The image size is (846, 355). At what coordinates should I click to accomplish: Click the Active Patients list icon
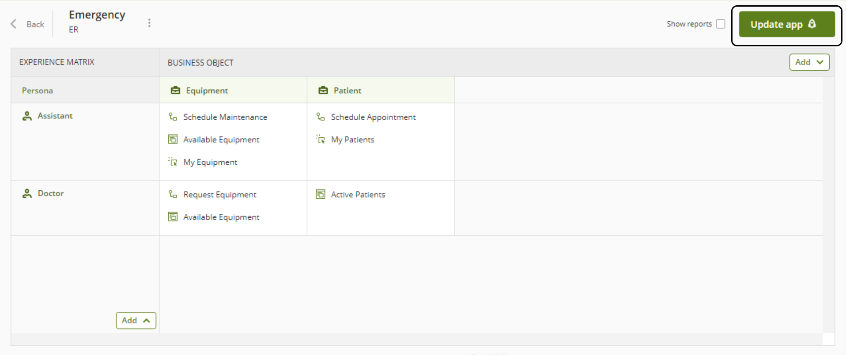point(321,194)
